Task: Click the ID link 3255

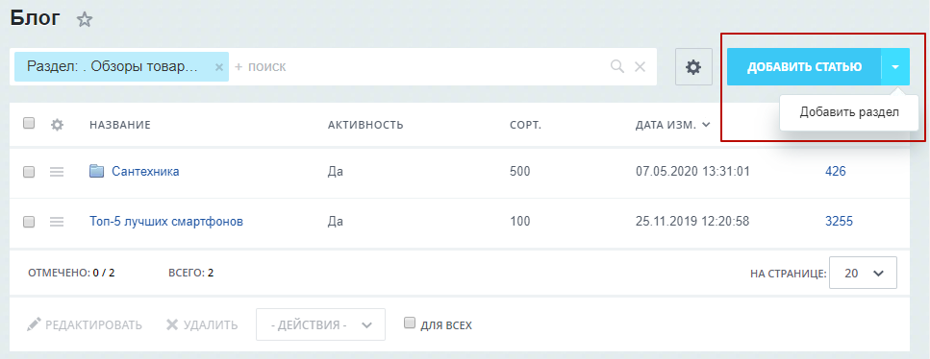Action: (x=839, y=222)
